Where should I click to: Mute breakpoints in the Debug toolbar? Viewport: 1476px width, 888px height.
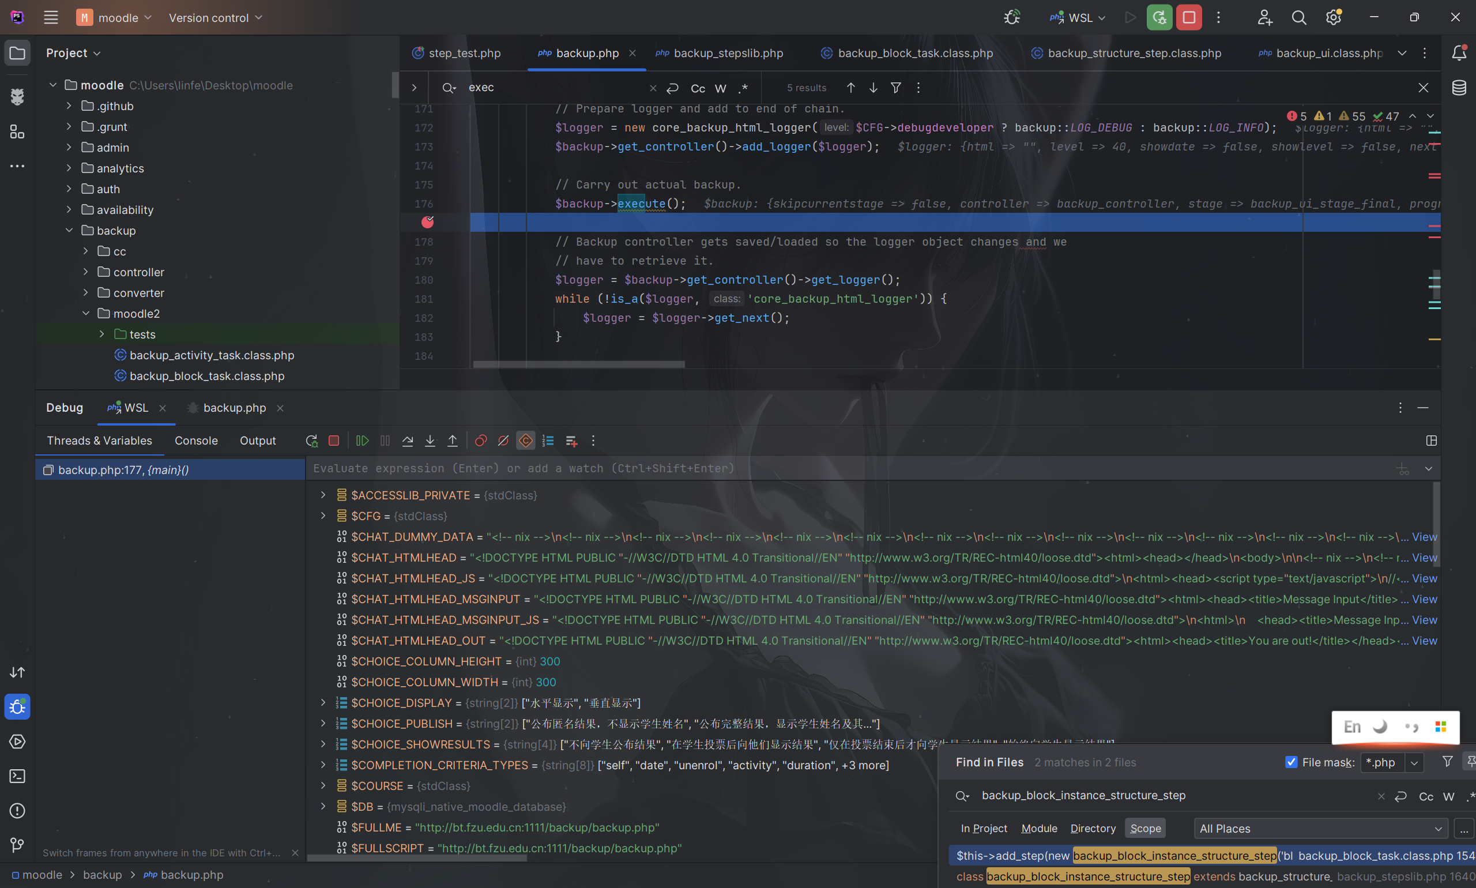[x=503, y=441]
